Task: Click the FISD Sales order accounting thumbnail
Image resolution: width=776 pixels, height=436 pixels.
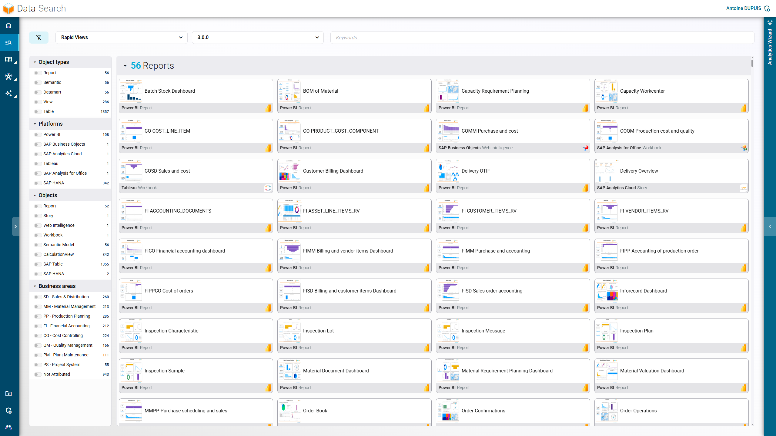Action: 448,291
